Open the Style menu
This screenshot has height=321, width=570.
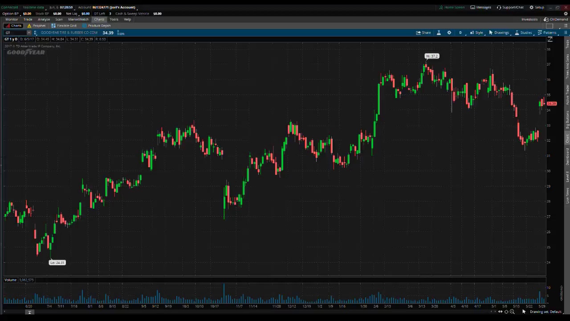(x=476, y=33)
